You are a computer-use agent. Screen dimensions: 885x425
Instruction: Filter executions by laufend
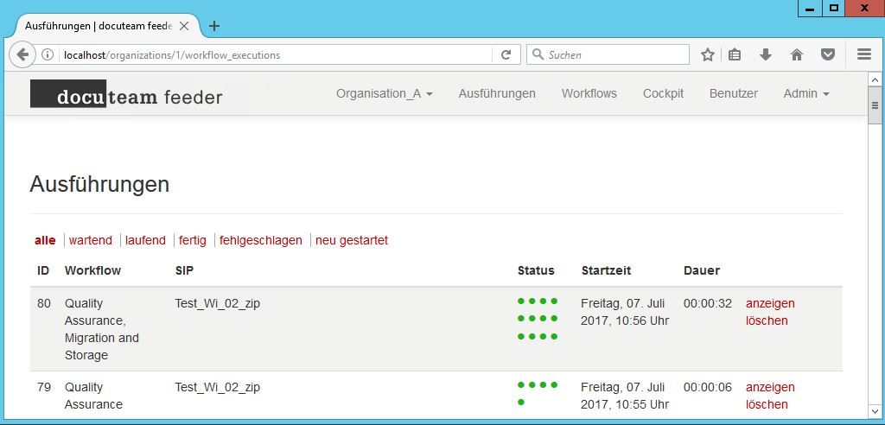pyautogui.click(x=145, y=240)
